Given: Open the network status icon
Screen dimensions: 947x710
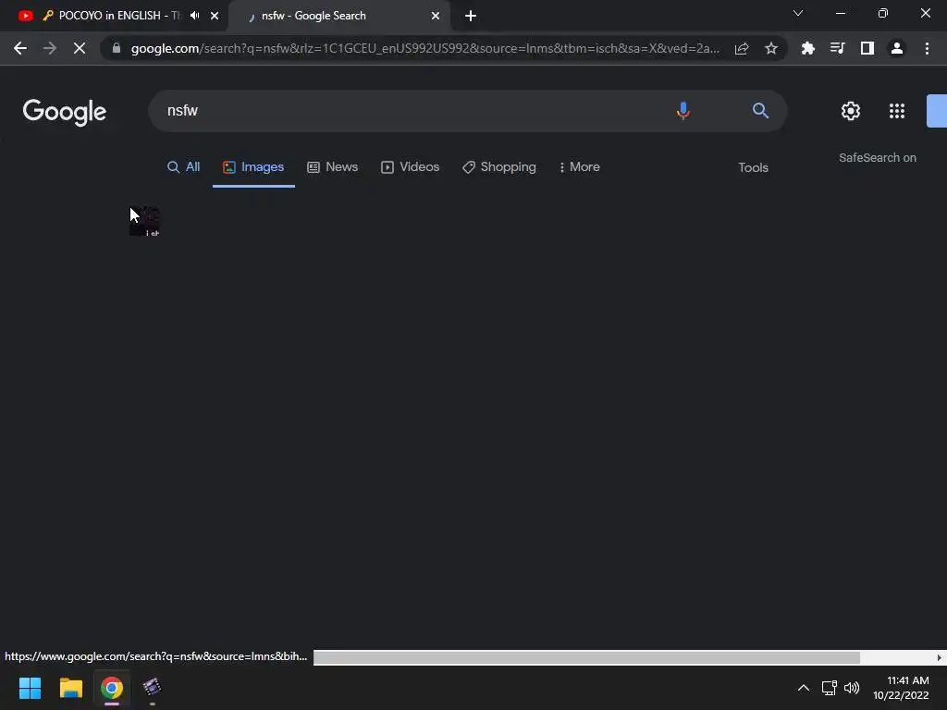Looking at the screenshot, I should pyautogui.click(x=829, y=688).
